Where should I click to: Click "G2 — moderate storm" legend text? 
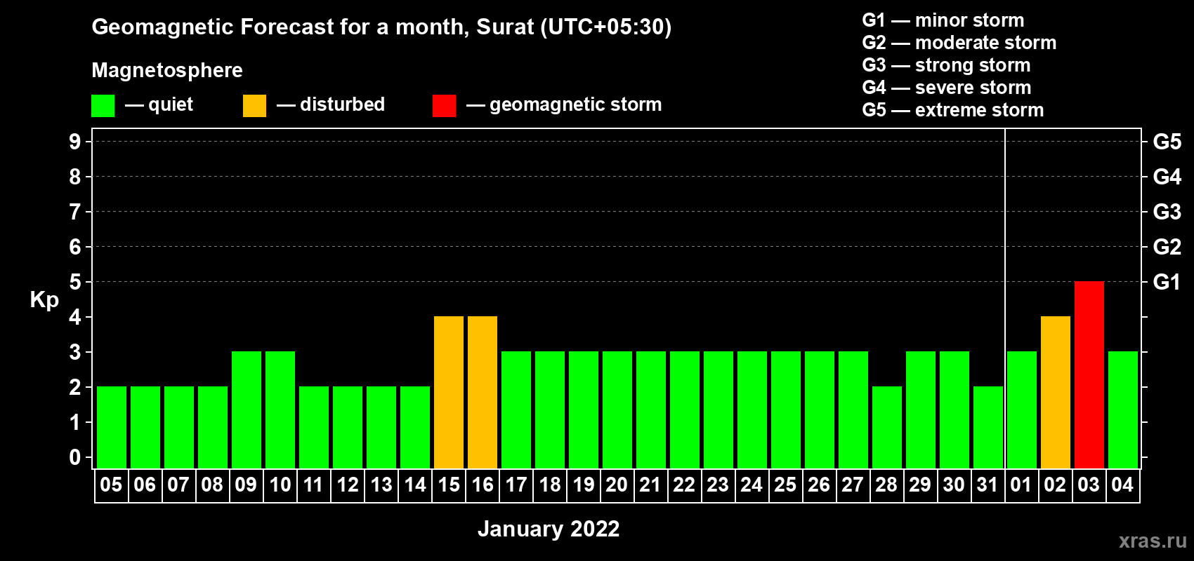pos(959,43)
